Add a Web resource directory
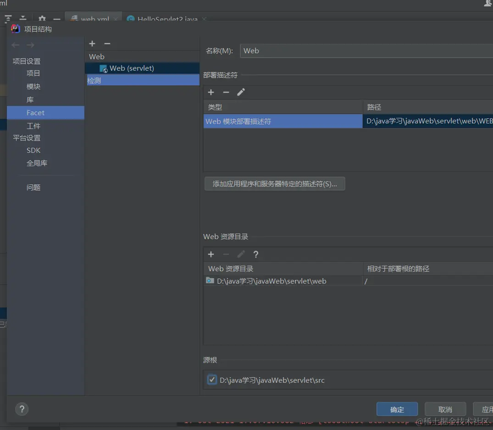 pos(211,254)
